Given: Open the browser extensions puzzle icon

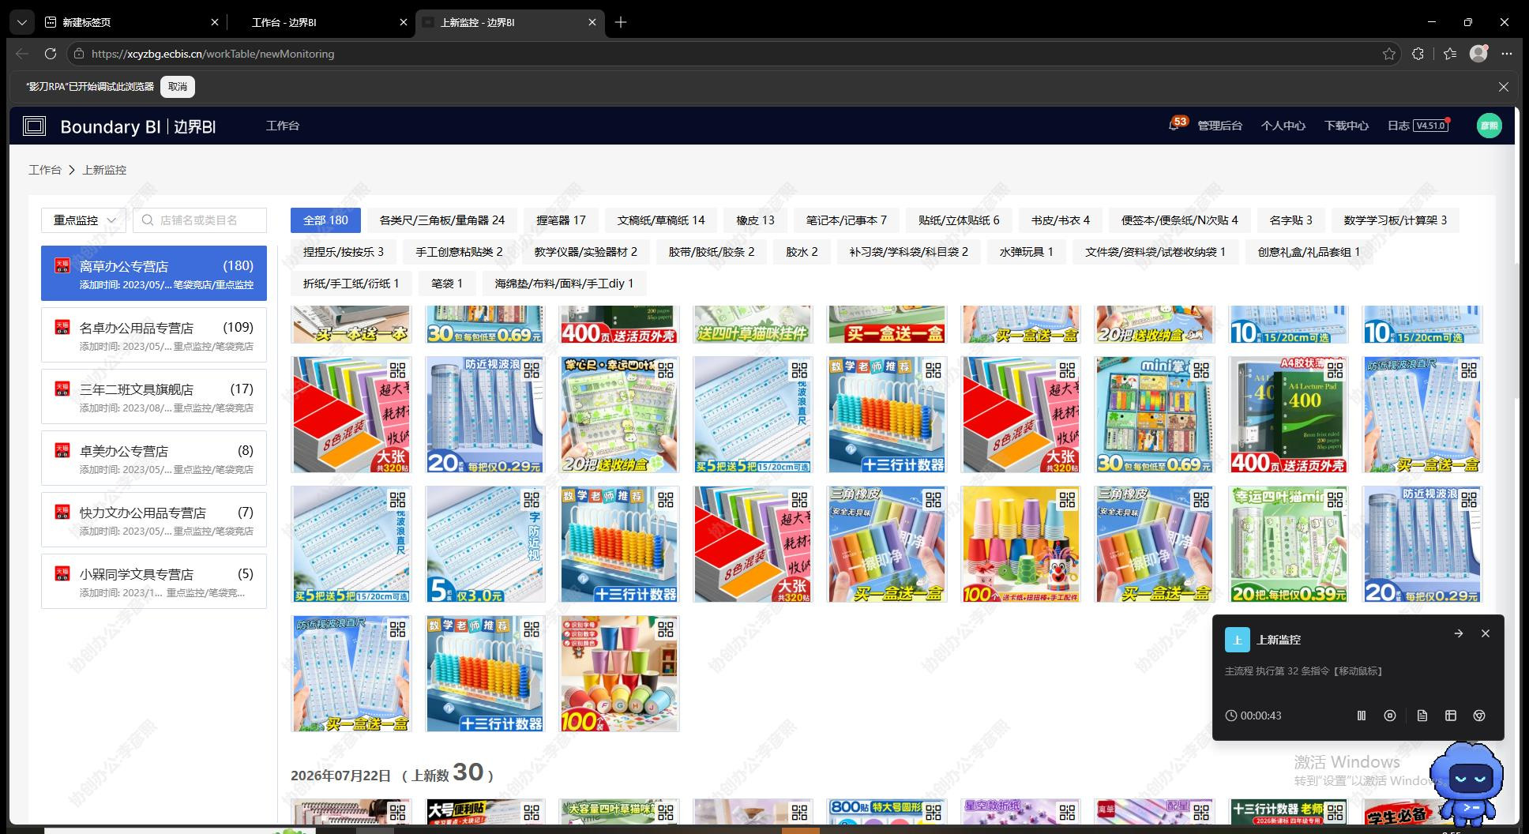Looking at the screenshot, I should pos(1418,54).
